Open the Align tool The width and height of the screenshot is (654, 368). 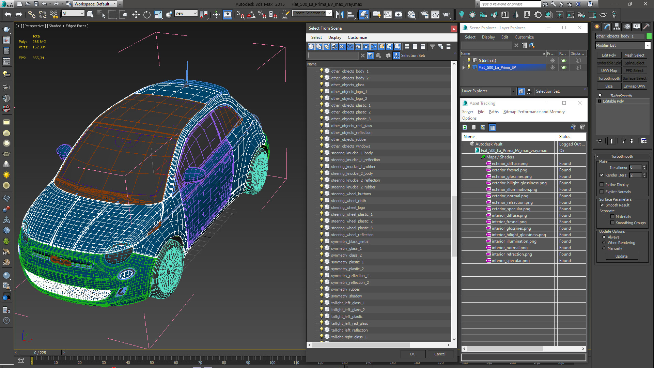351,14
